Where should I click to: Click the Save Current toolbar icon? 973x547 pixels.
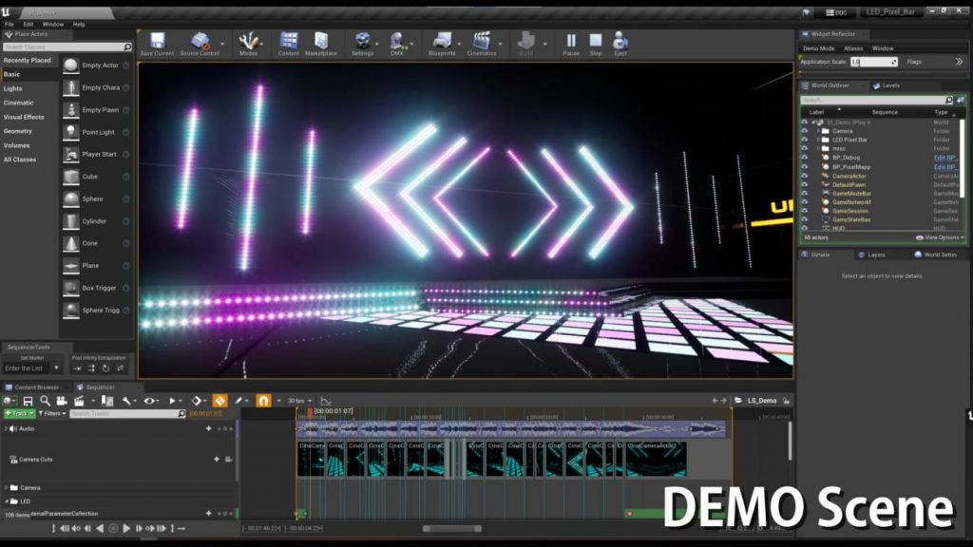point(157,42)
